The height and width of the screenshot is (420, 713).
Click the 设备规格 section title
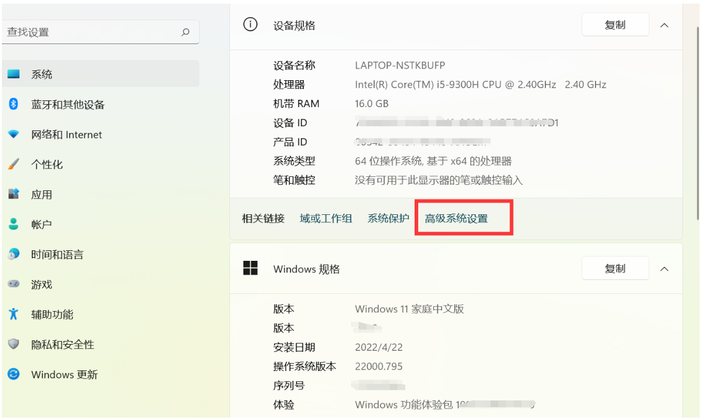pyautogui.click(x=294, y=26)
